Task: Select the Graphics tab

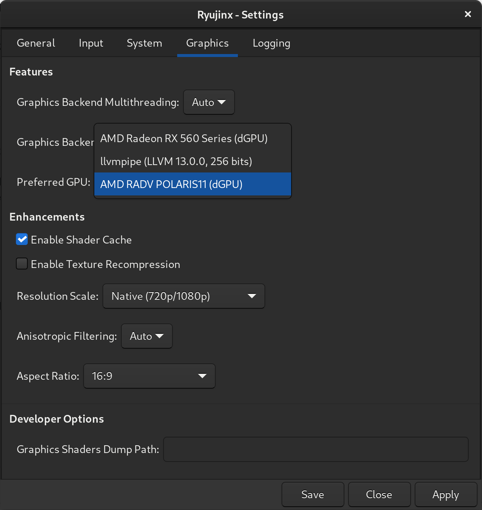Action: click(x=208, y=43)
